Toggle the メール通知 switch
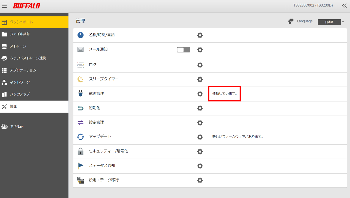The height and width of the screenshot is (198, 350). [183, 49]
